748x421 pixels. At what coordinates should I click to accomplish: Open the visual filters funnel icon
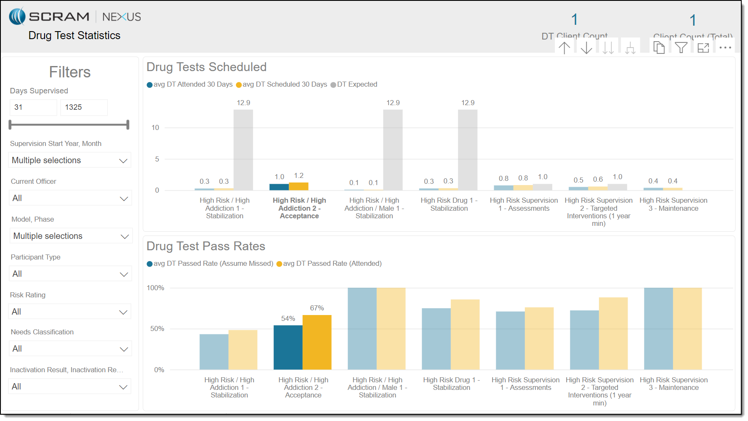(681, 48)
